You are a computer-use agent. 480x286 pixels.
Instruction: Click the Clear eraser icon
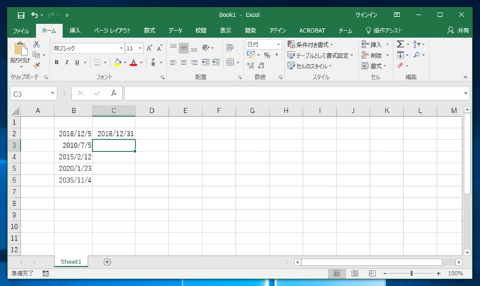point(400,66)
